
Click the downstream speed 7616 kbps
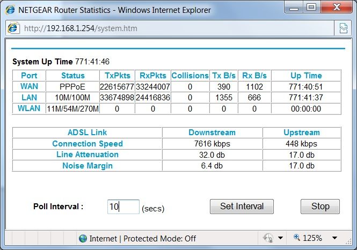pos(212,144)
